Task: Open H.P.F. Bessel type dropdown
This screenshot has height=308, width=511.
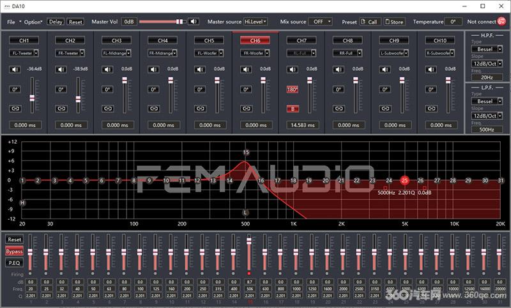Action: tap(487, 49)
